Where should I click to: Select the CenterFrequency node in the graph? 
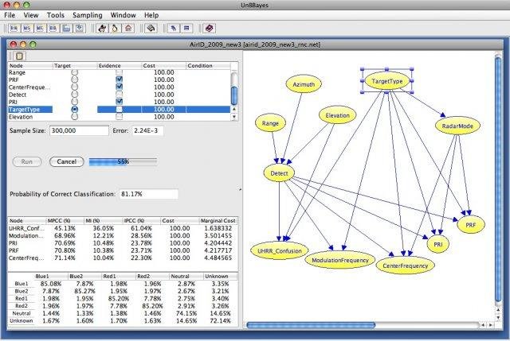coord(406,265)
